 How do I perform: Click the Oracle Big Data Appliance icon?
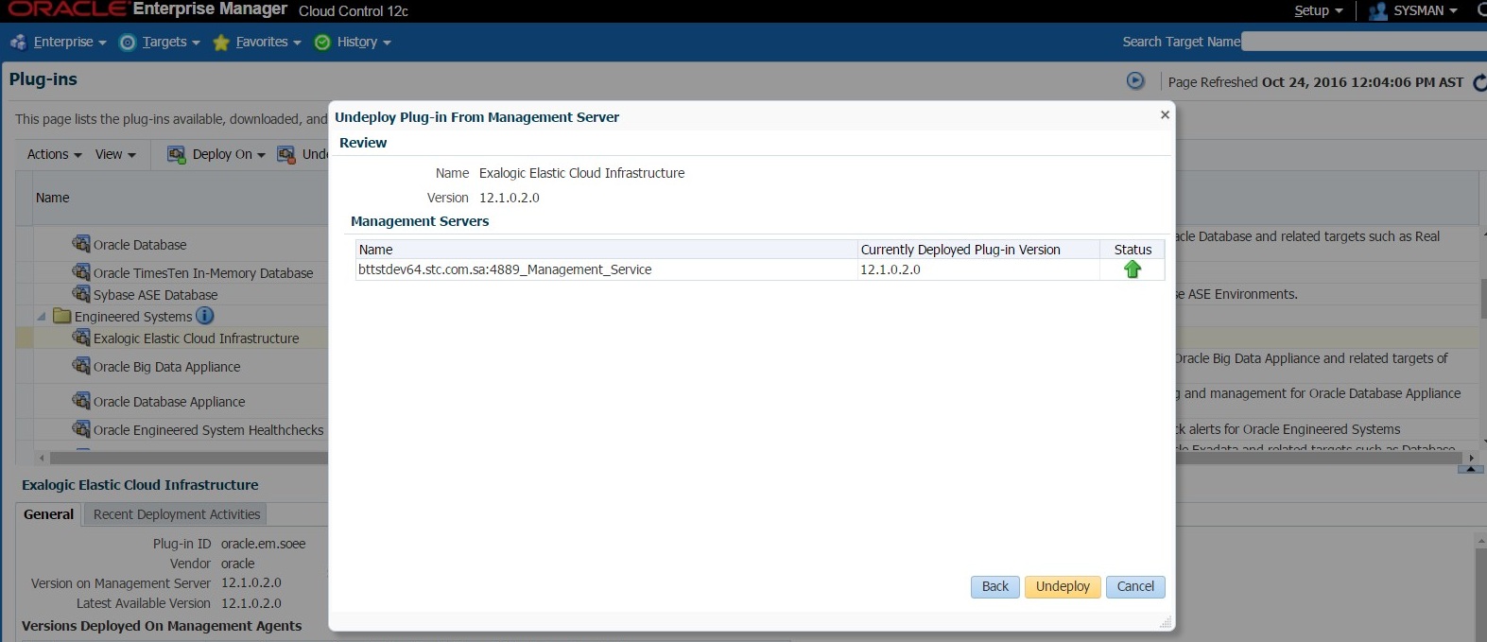click(x=81, y=366)
